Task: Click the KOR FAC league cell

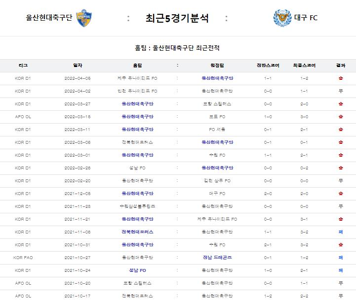Action: click(x=23, y=258)
